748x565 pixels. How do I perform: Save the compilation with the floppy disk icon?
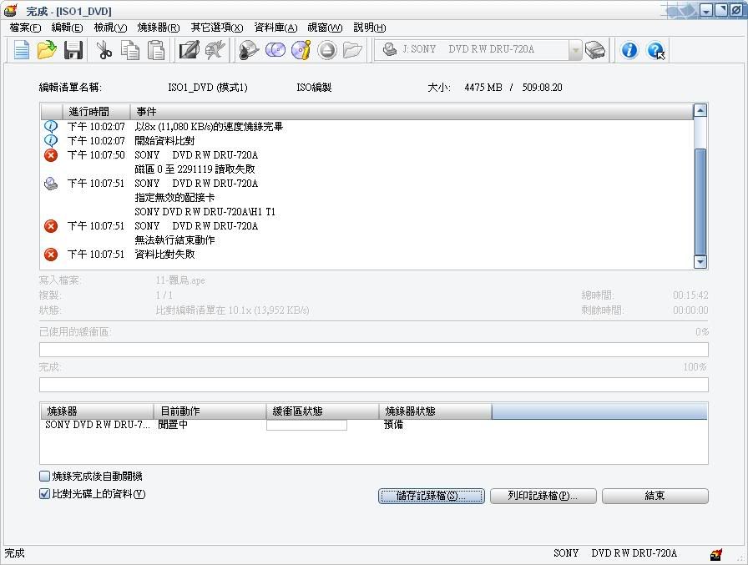(73, 49)
